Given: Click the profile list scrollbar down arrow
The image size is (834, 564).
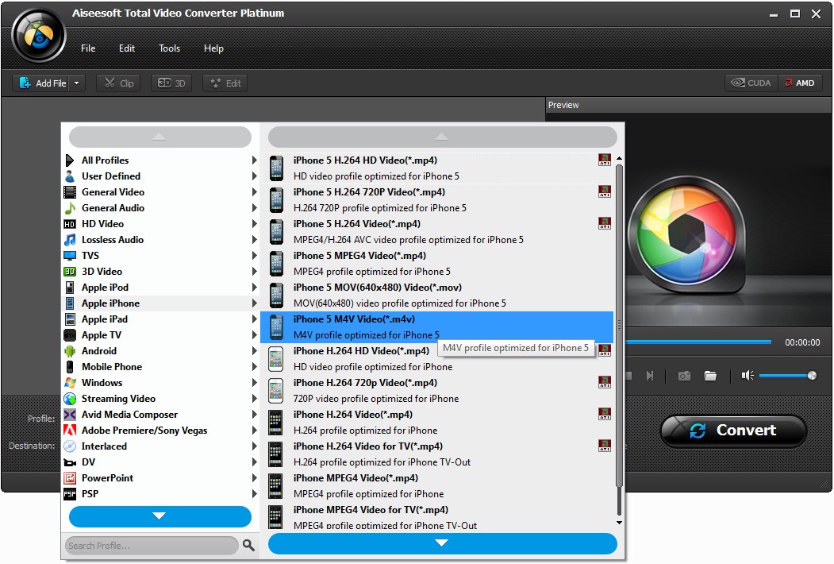Looking at the screenshot, I should pos(619,523).
